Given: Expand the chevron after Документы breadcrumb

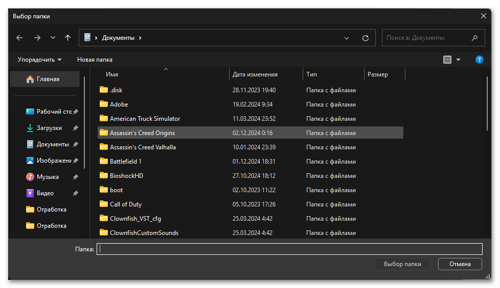Looking at the screenshot, I should [140, 38].
